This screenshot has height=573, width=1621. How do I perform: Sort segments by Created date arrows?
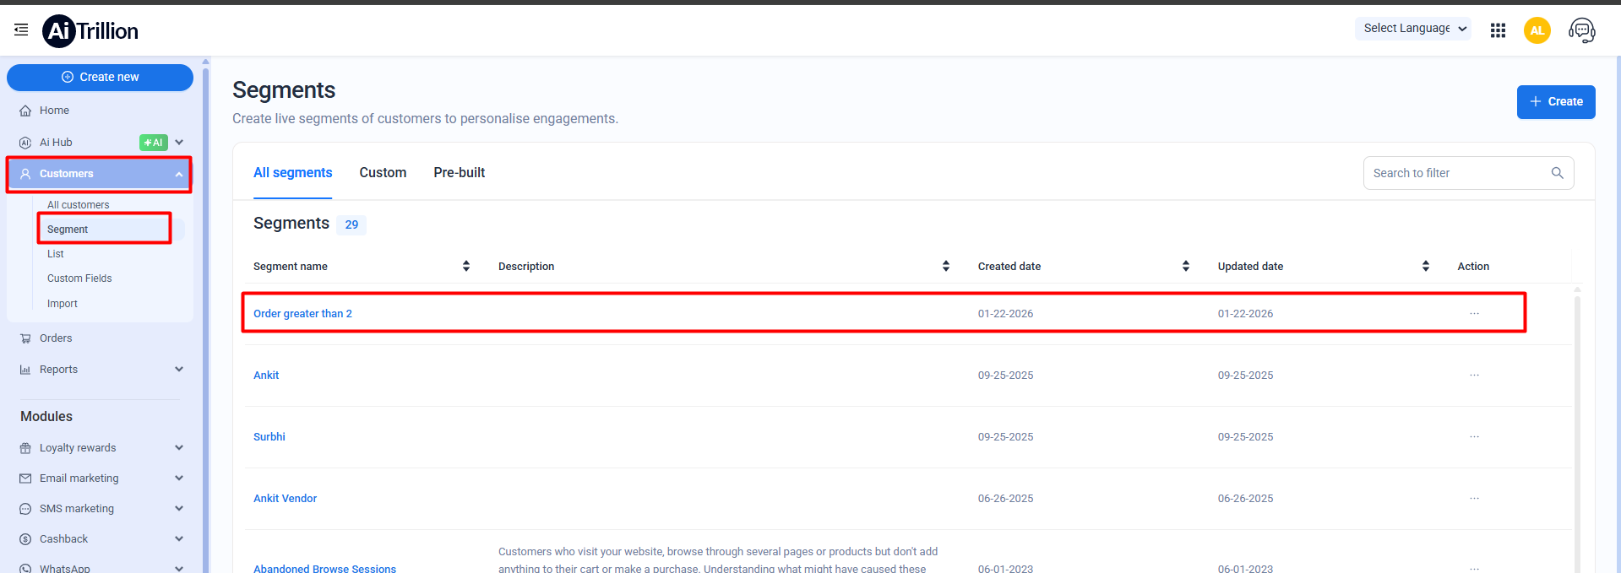[1185, 266]
